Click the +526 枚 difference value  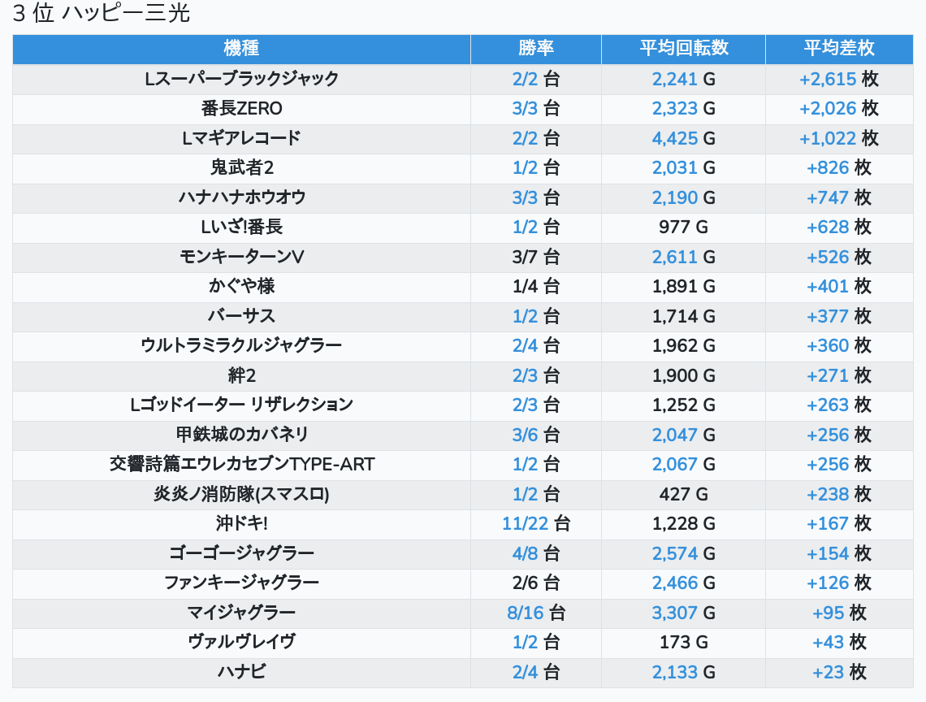tap(838, 257)
